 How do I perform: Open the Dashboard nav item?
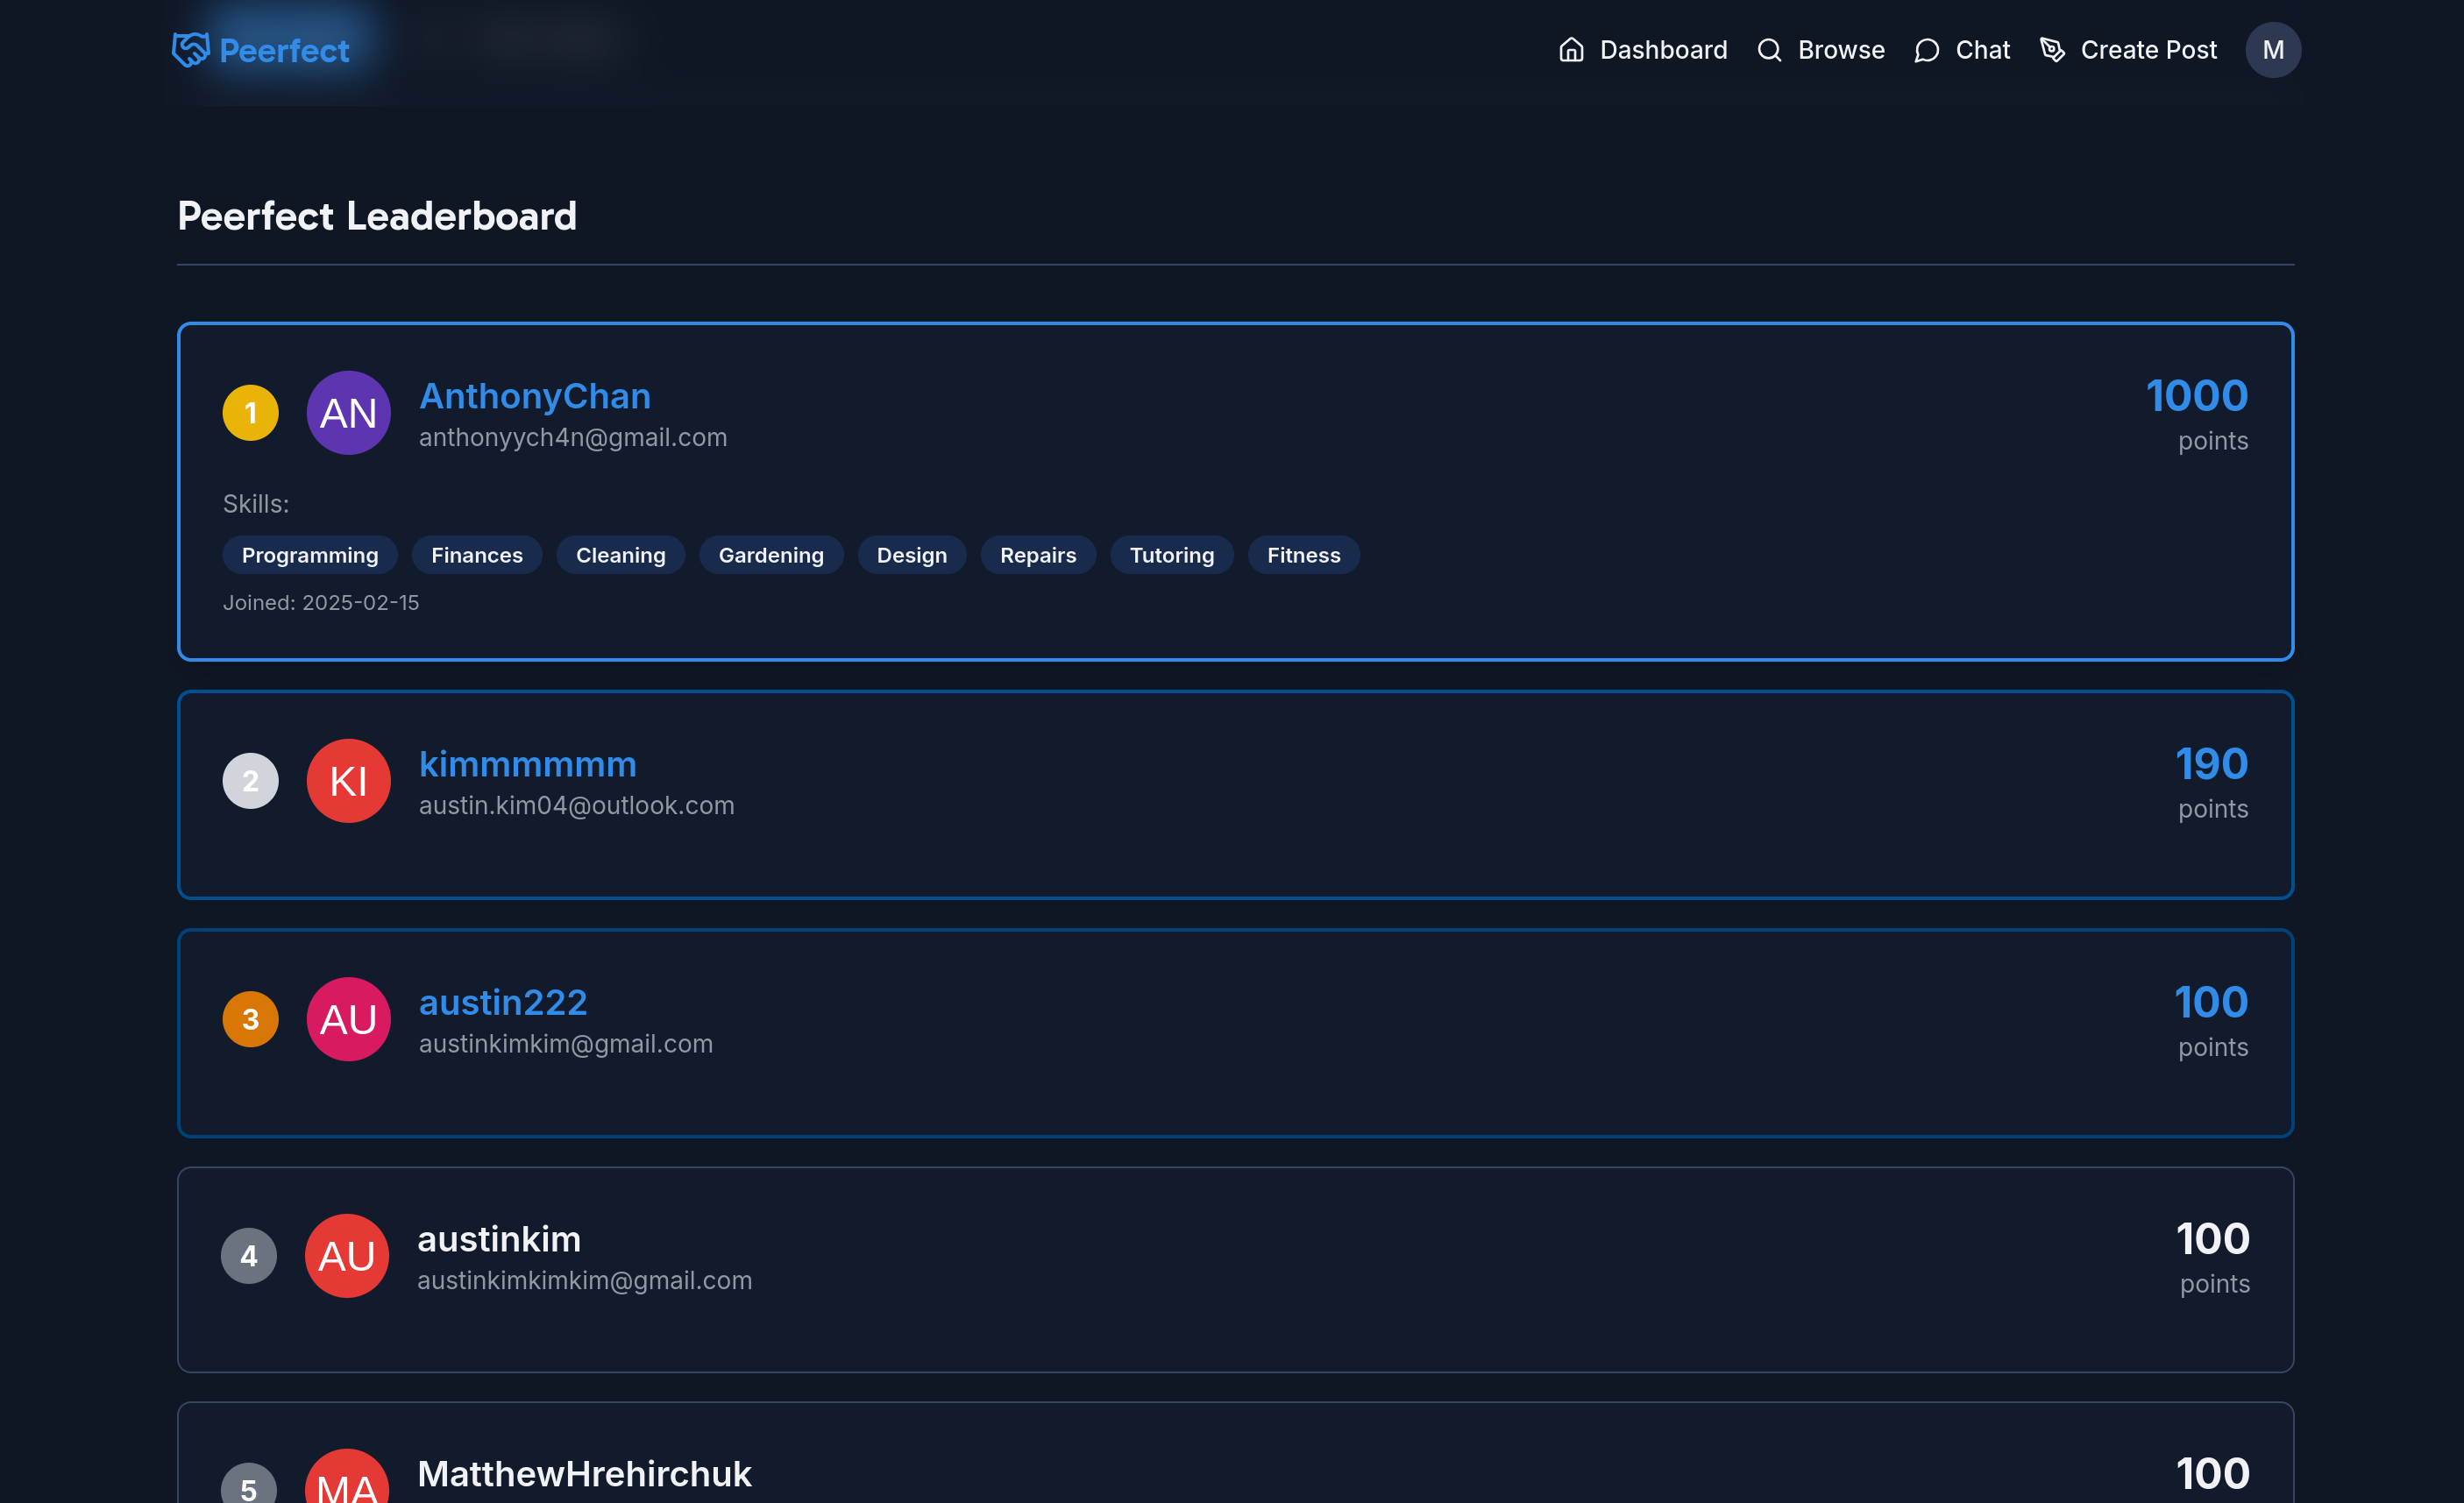point(1662,50)
